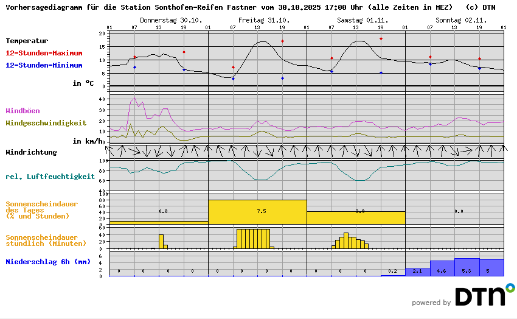Click the "rel. Luftfeuchtigkeit" legend label
The width and height of the screenshot is (517, 319).
(x=50, y=177)
